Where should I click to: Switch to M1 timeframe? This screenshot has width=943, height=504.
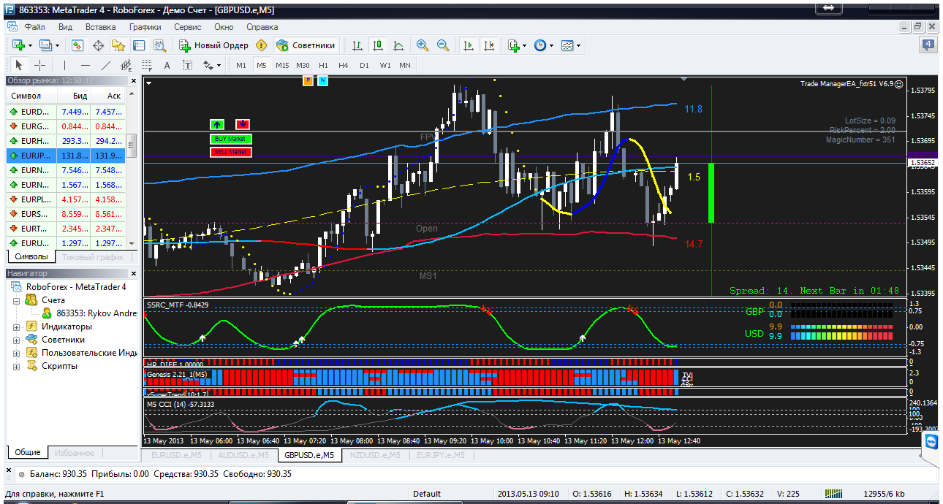click(x=241, y=65)
